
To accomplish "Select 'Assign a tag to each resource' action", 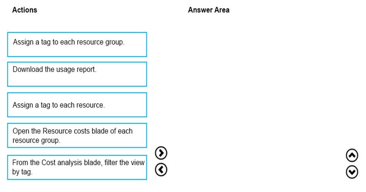I will (77, 105).
